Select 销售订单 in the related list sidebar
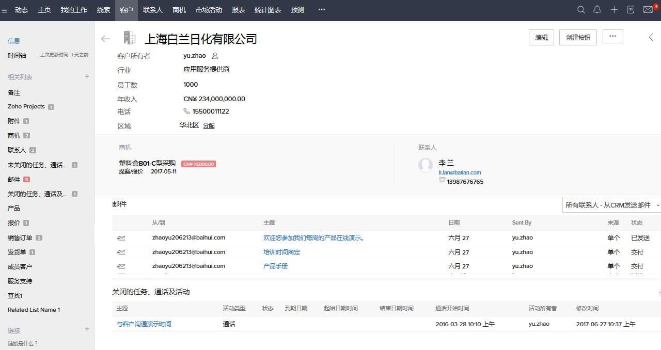This screenshot has height=350, width=661. coord(20,237)
